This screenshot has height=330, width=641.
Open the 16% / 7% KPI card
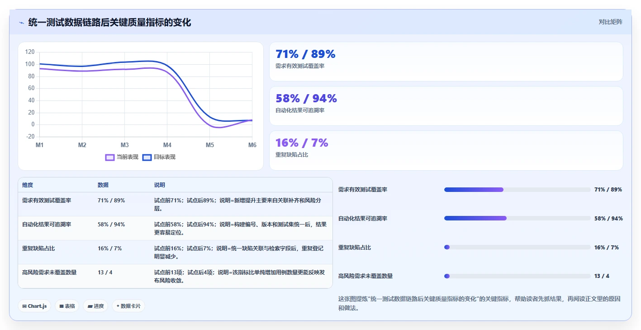click(446, 150)
